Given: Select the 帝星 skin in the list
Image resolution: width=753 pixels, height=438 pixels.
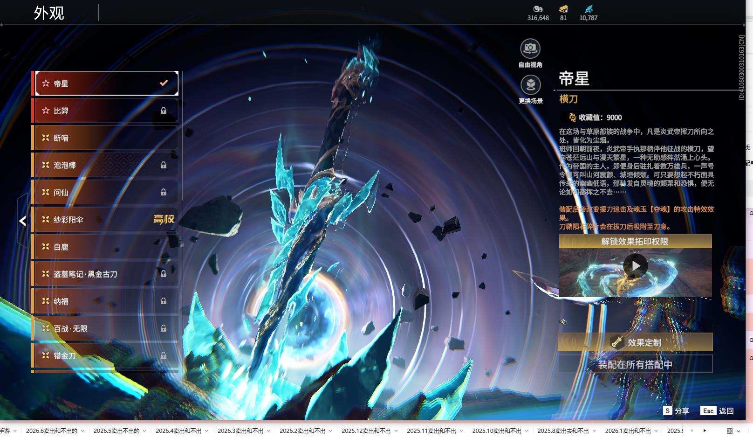Looking at the screenshot, I should (107, 83).
